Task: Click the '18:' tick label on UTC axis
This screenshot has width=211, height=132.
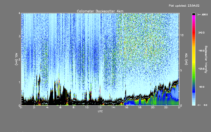Action: point(140,107)
